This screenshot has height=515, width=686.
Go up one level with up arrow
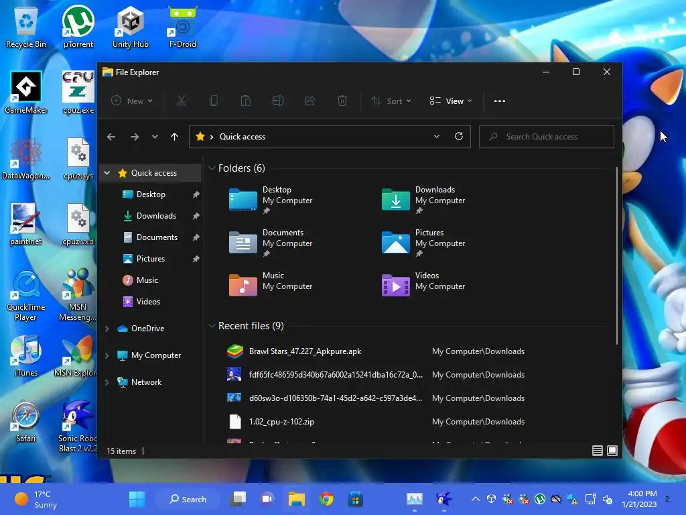(175, 137)
